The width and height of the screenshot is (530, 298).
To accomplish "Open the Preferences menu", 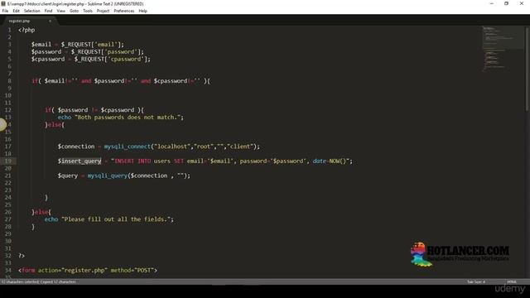I will tap(124, 11).
